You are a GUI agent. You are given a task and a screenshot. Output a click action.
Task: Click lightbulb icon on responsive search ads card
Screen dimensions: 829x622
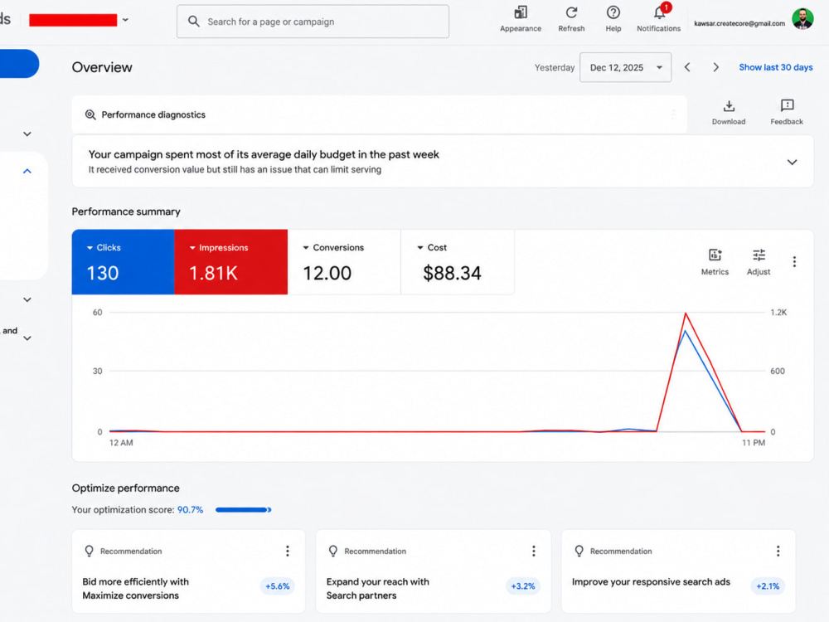coord(579,552)
